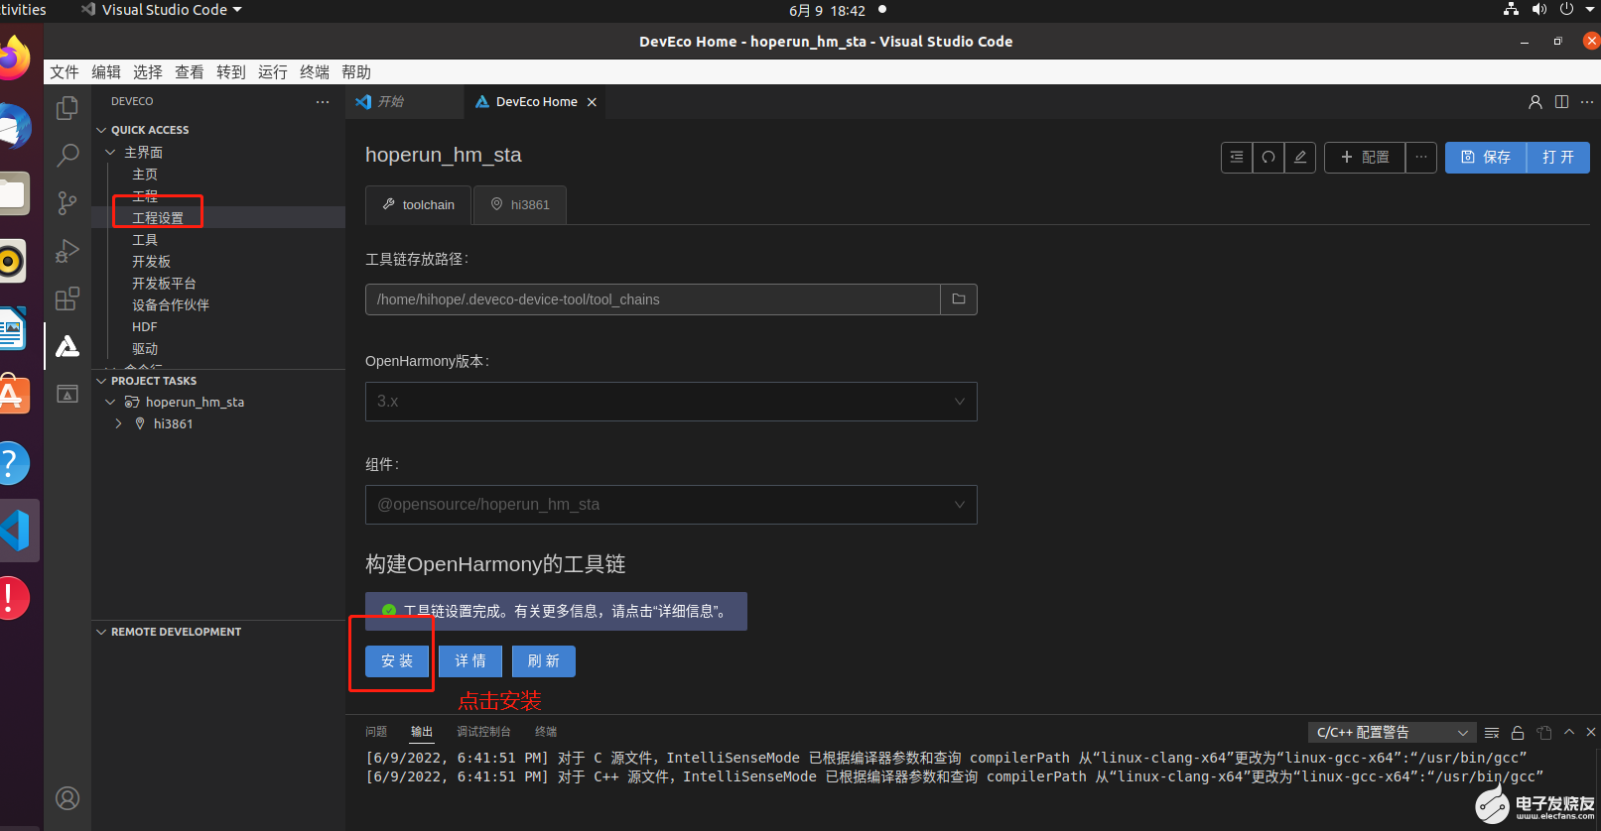Open the ellipsis menu next to 配置 button
This screenshot has height=831, width=1601.
[1421, 157]
